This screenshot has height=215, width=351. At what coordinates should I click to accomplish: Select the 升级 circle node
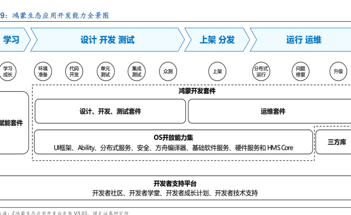338,72
